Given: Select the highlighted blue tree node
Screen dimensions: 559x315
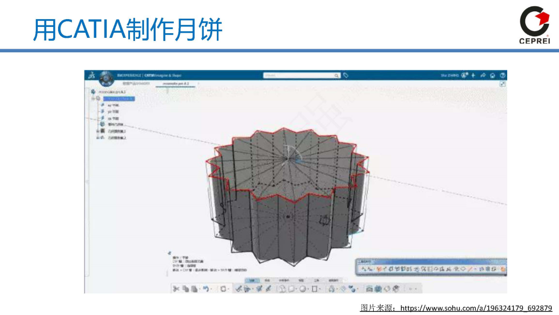Looking at the screenshot, I should click(x=119, y=99).
